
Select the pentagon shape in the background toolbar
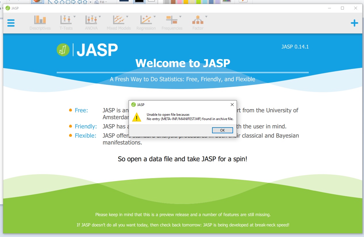[62, 2]
